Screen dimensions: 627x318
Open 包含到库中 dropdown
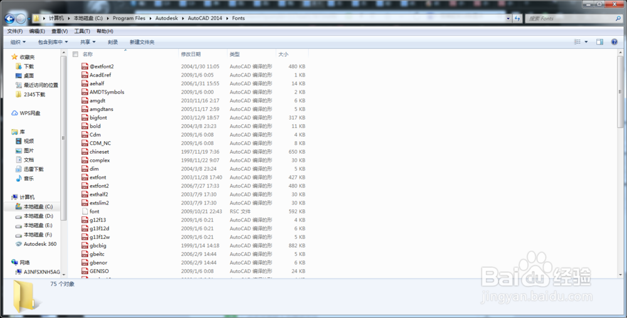click(x=53, y=42)
